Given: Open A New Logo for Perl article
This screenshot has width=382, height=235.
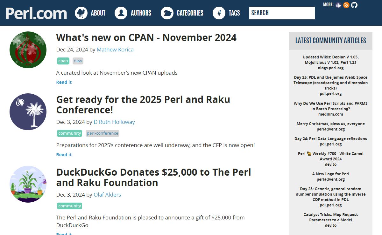Looking at the screenshot, I should pos(331,174).
